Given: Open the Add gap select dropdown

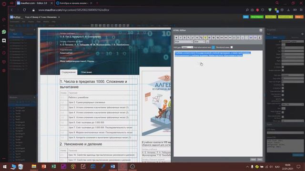Looking at the screenshot, I should click(x=187, y=47).
